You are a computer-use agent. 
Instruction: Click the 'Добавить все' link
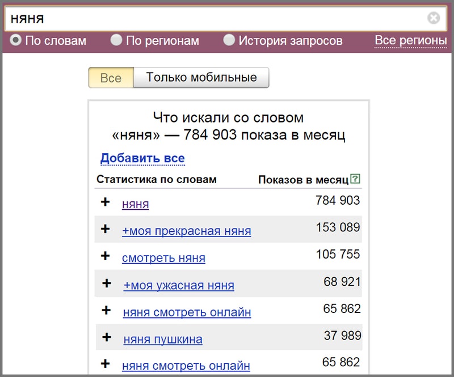click(x=142, y=158)
